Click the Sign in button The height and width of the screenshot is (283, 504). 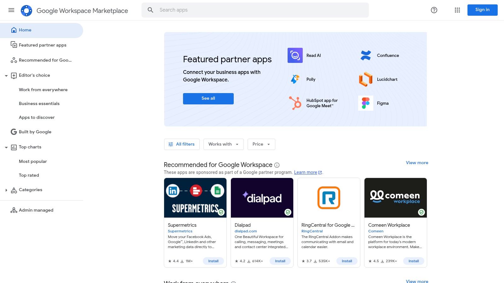tap(482, 10)
